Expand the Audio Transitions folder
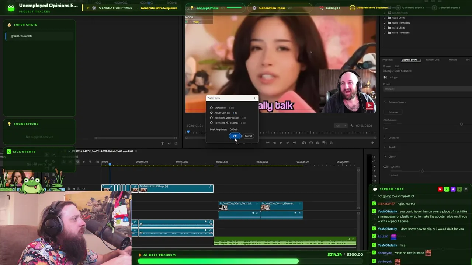472x265 pixels. pyautogui.click(x=385, y=23)
